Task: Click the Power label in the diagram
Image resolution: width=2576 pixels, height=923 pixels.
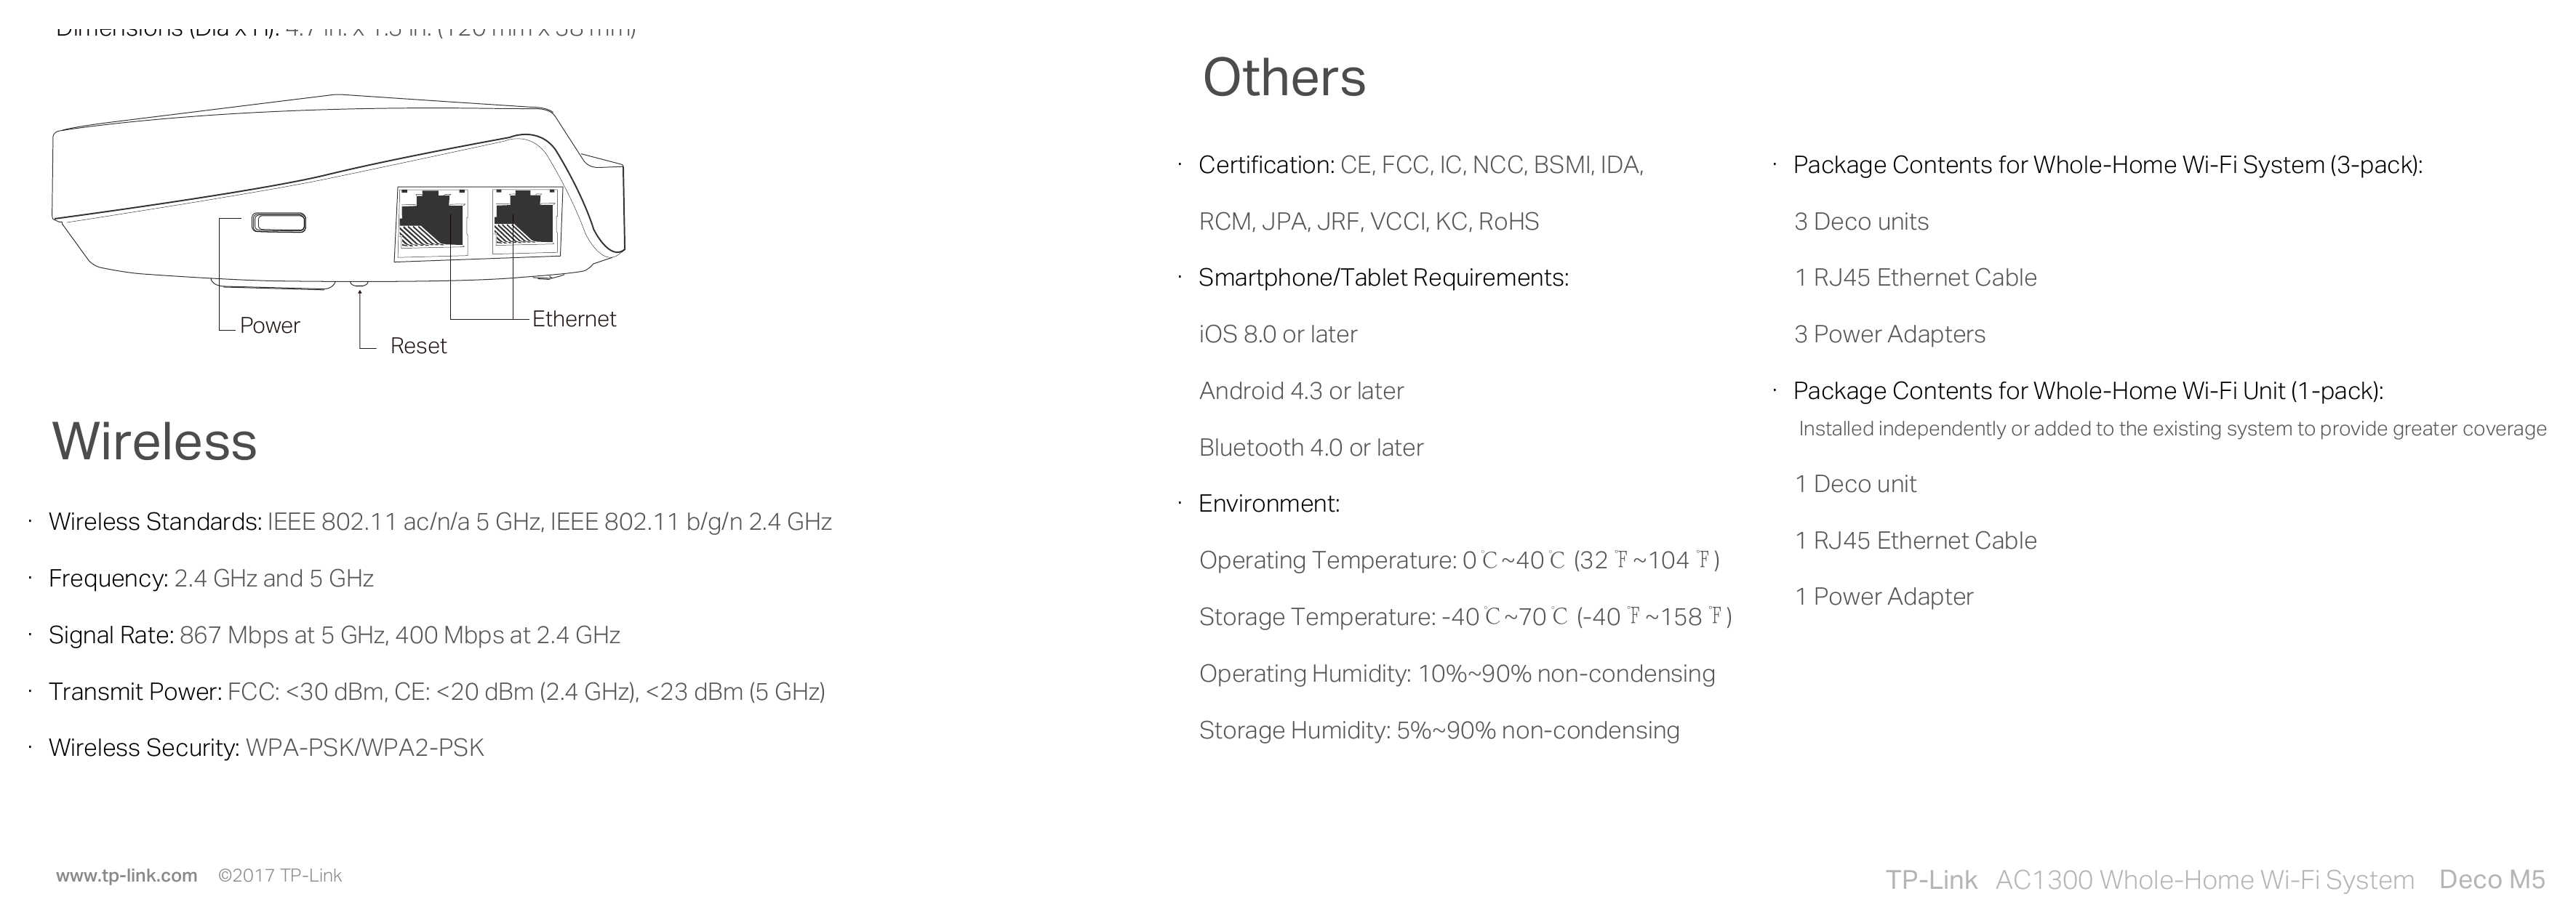Action: pyautogui.click(x=270, y=326)
